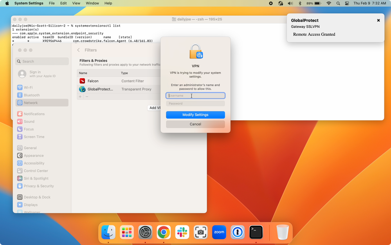
Task: Select the Falcon content filter row
Action: click(117, 81)
